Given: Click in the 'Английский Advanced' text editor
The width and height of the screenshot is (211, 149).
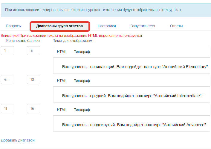Looking at the screenshot, I should coord(132,123).
